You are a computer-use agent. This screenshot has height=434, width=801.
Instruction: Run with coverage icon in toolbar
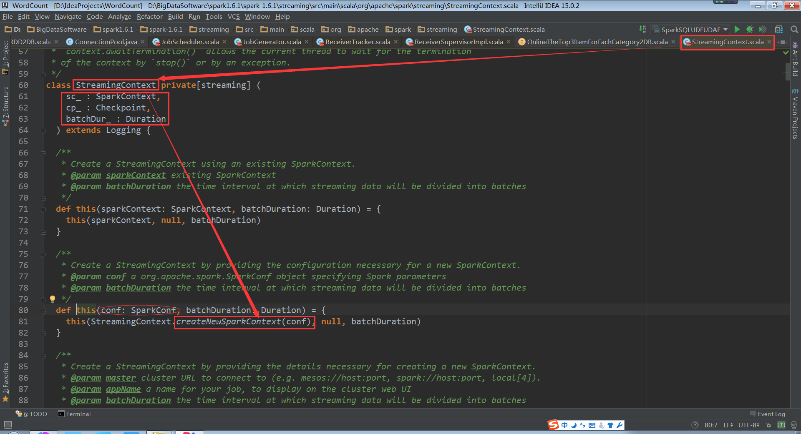763,29
